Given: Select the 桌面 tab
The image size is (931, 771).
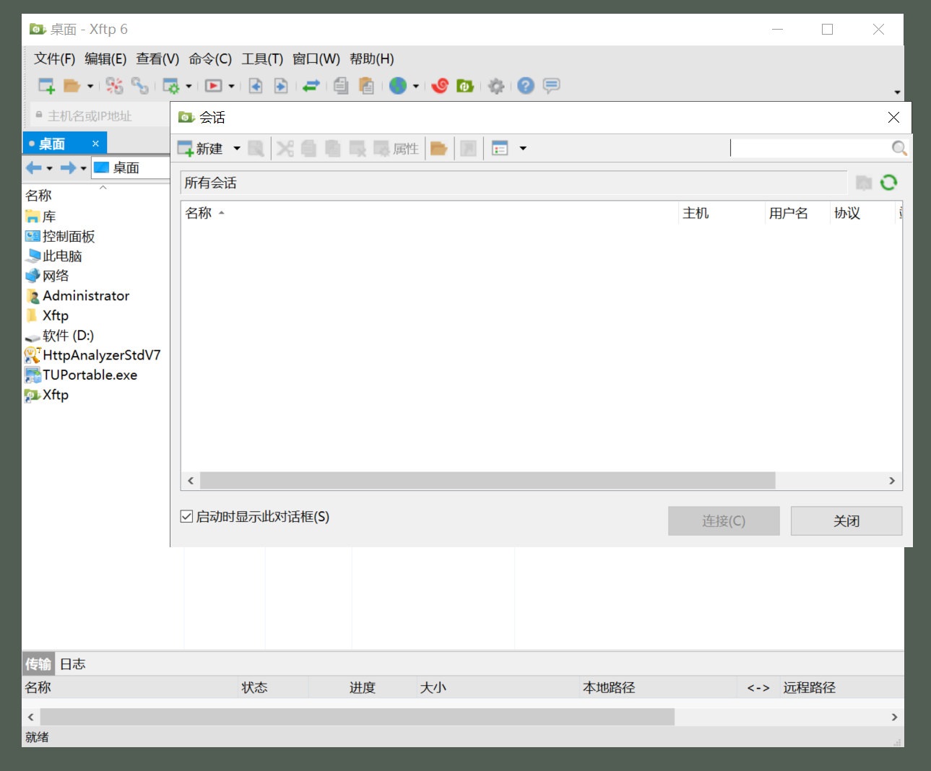Looking at the screenshot, I should pyautogui.click(x=52, y=144).
